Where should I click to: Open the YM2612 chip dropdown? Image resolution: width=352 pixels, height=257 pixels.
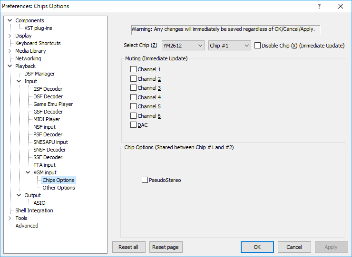tap(183, 46)
